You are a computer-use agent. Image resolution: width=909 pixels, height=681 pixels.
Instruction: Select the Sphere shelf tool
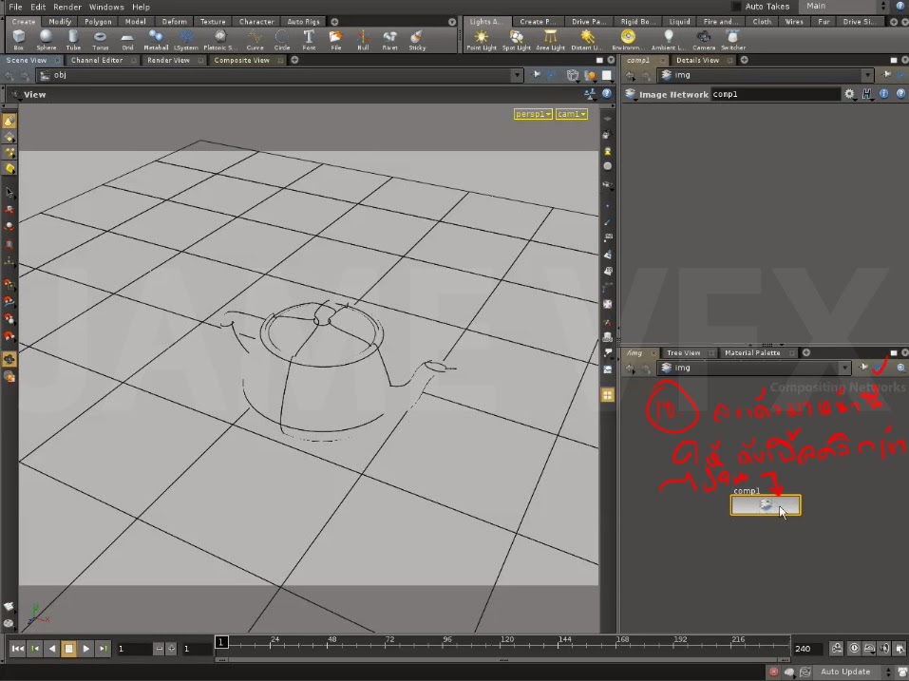pos(47,40)
